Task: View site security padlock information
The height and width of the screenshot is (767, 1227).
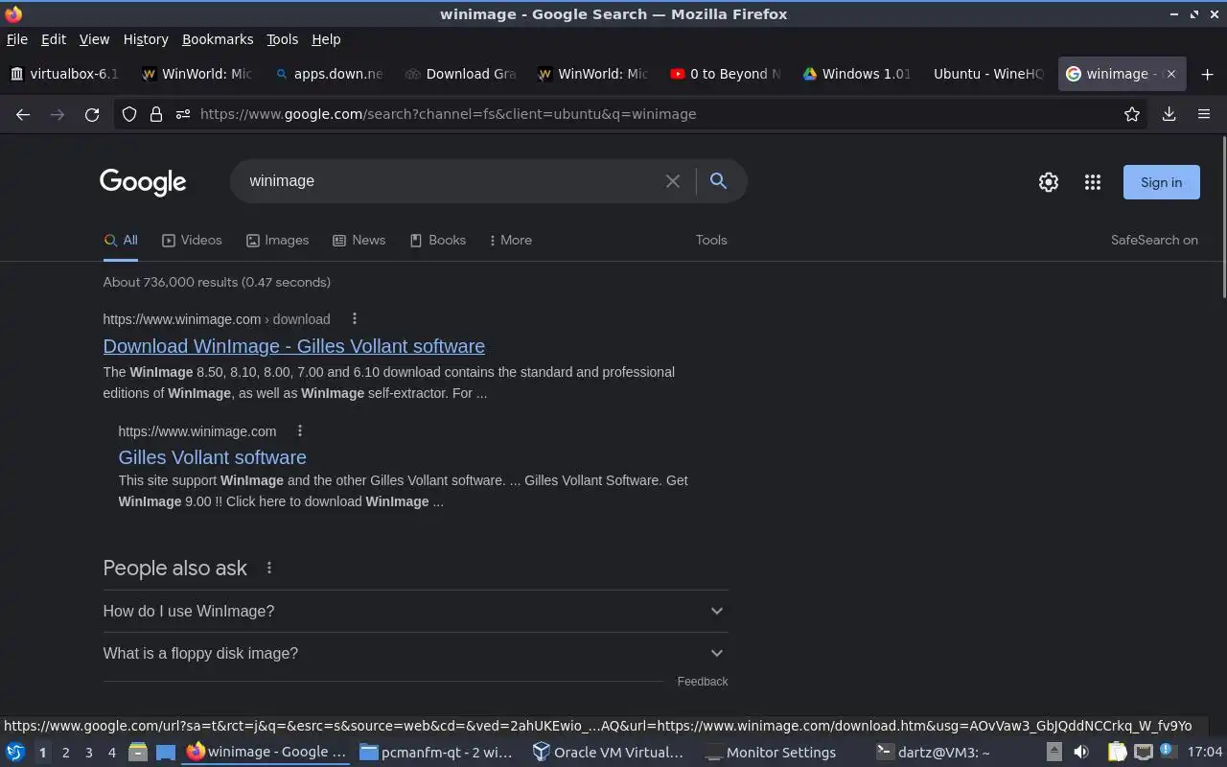Action: [x=156, y=114]
